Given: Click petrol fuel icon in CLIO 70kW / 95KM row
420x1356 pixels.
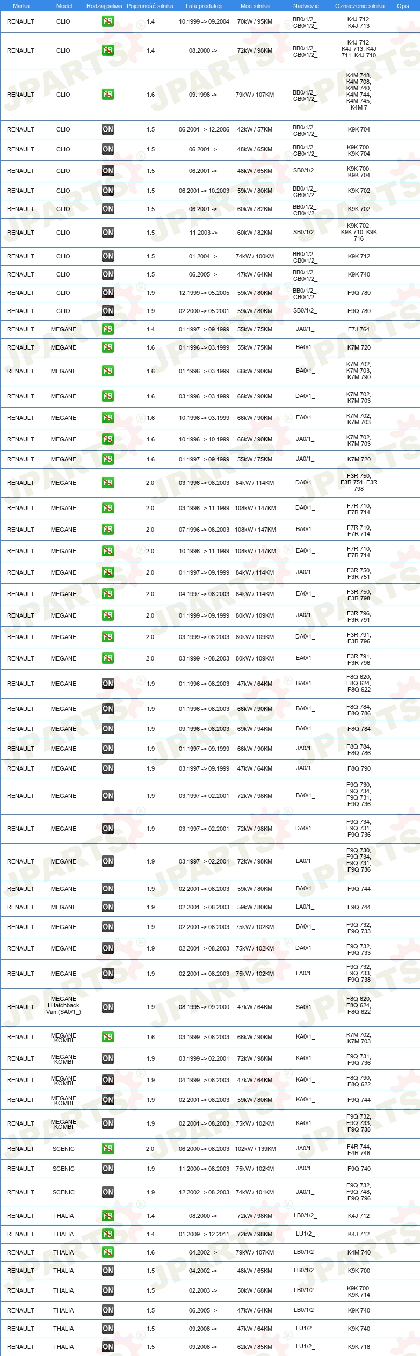Looking at the screenshot, I should pos(107,21).
